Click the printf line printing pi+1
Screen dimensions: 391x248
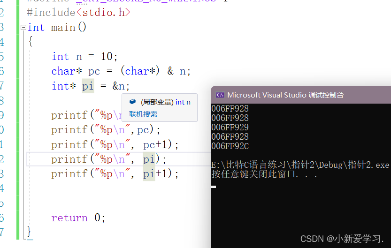[x=115, y=174]
